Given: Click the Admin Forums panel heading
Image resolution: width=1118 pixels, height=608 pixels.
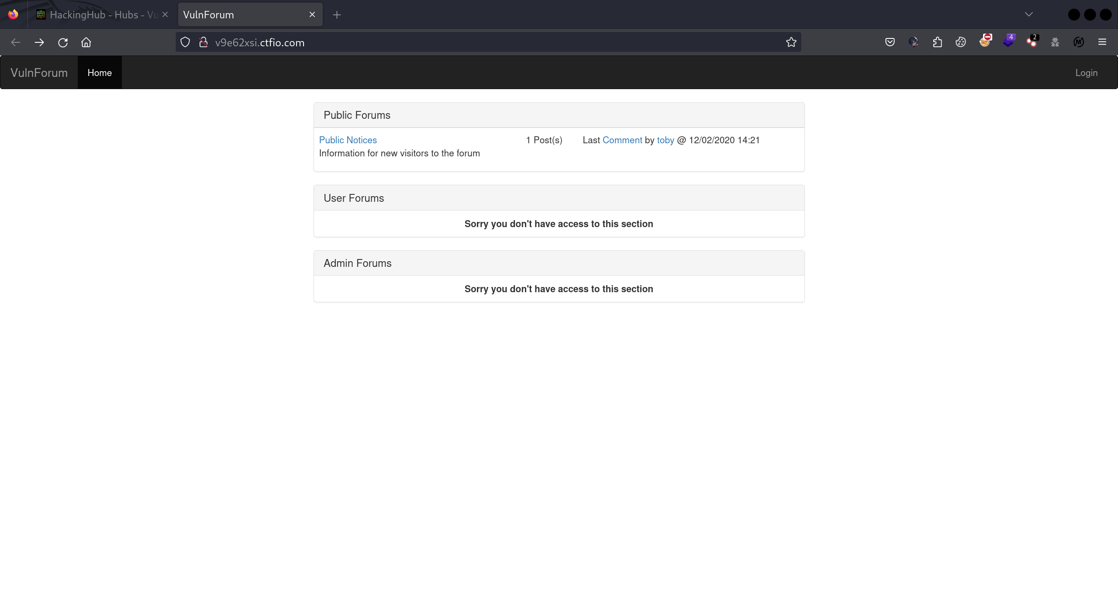Looking at the screenshot, I should coord(559,263).
